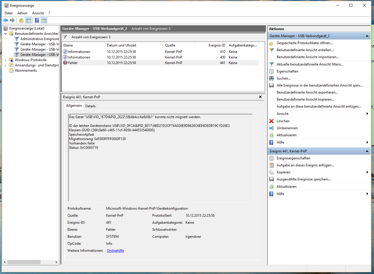The image size is (374, 274).
Task: Open the Aktion menu
Action: click(x=22, y=13)
